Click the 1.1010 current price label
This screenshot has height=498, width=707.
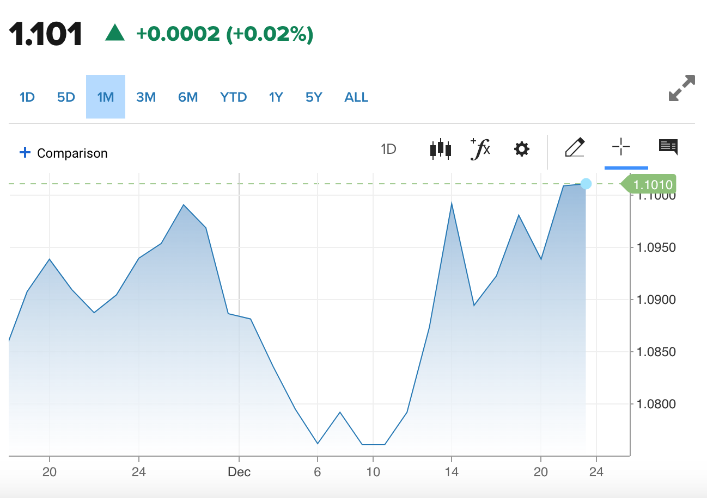pos(653,184)
